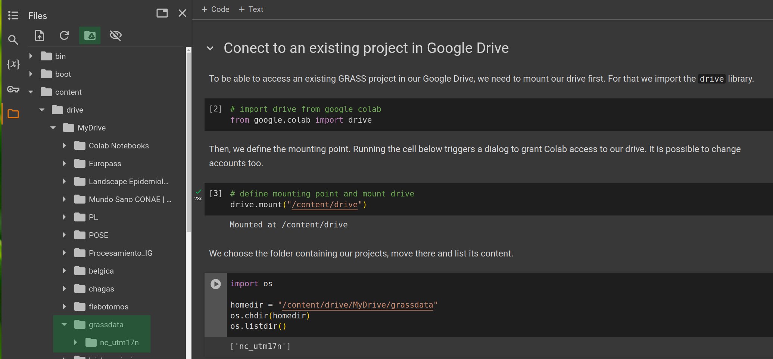The image size is (773, 359).
Task: Open the Secrets panel
Action: [x=13, y=89]
